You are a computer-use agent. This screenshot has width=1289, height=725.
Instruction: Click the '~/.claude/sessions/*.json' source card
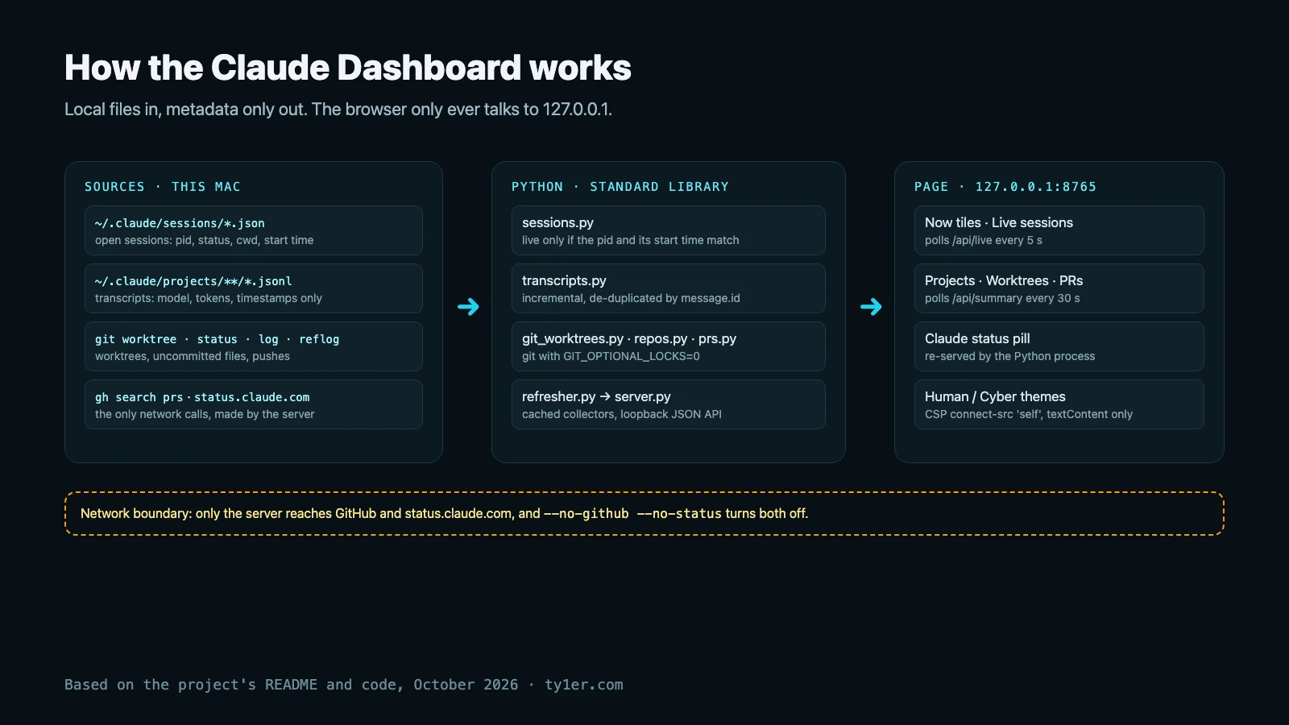tap(254, 230)
